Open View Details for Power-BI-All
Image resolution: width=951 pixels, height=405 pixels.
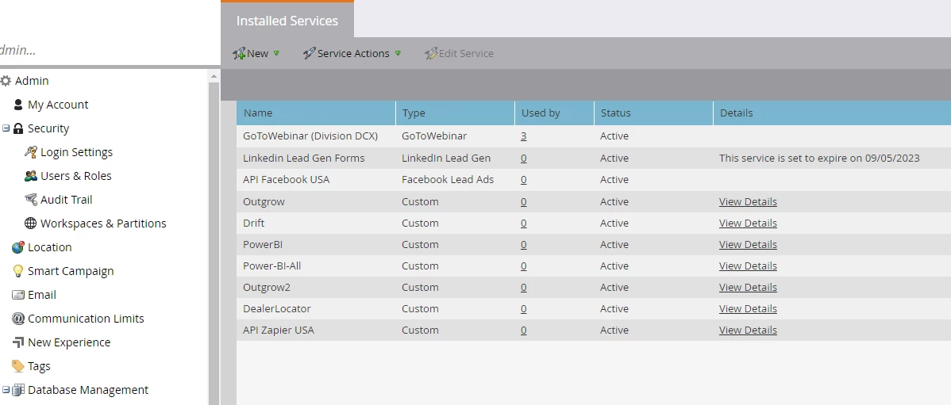[748, 266]
